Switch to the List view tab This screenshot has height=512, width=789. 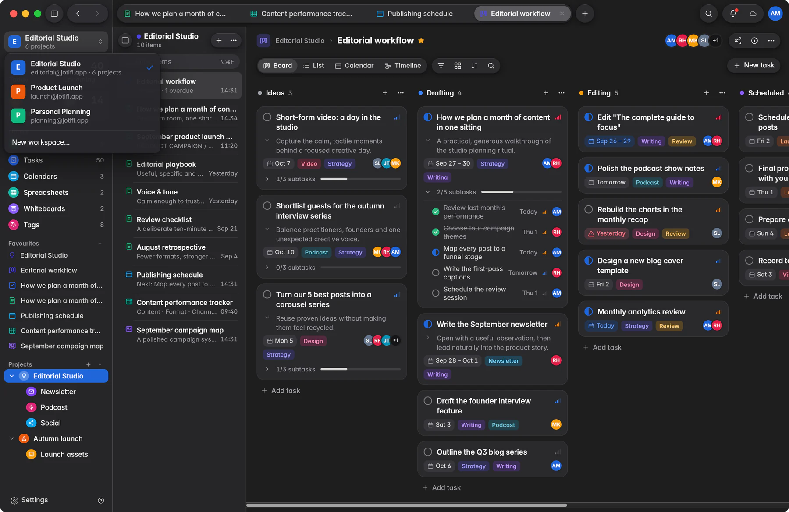314,66
